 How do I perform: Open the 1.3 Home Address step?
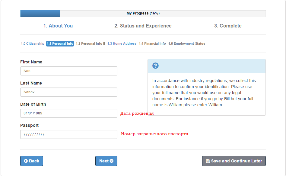click(122, 44)
